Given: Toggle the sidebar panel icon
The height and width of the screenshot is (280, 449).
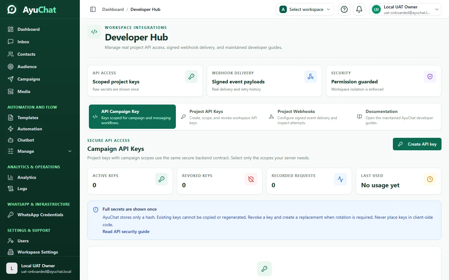Looking at the screenshot, I should click(x=93, y=9).
